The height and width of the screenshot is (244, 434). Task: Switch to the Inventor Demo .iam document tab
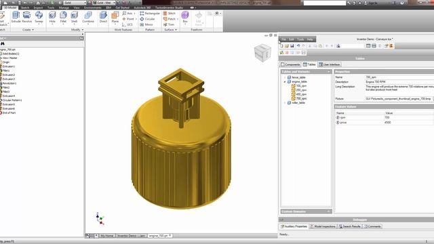[131, 236]
